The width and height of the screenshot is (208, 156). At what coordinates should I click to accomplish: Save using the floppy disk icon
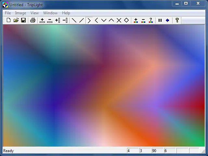coord(23,20)
